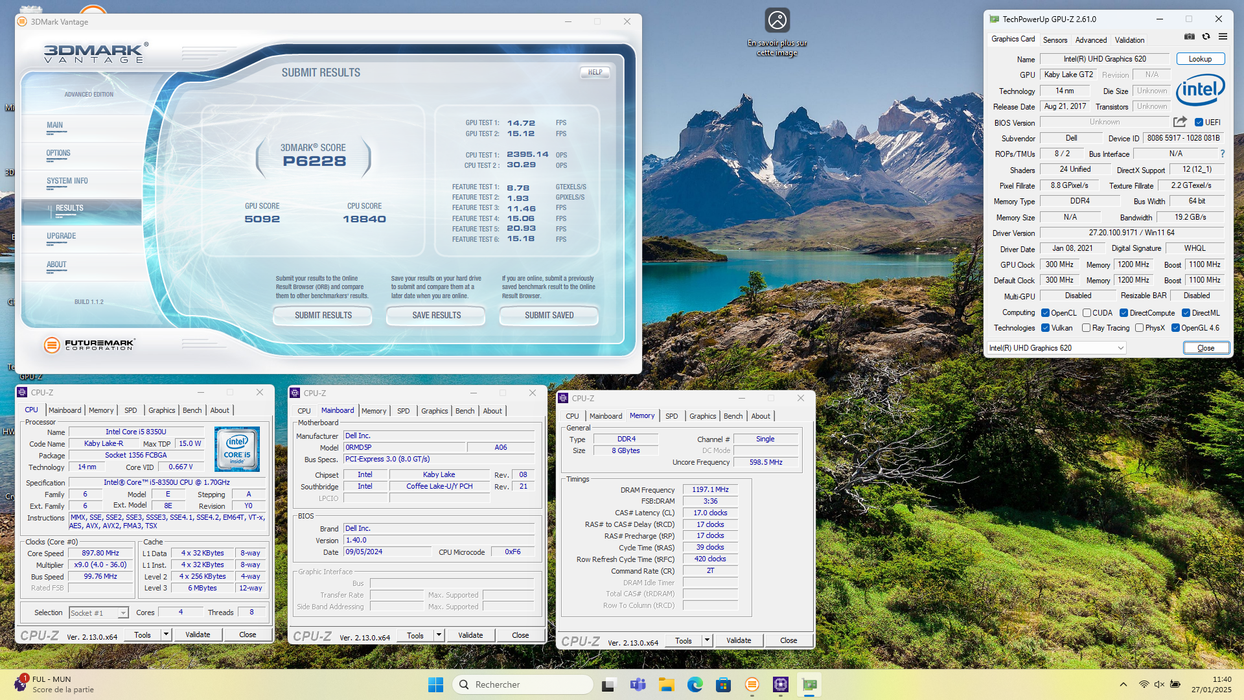Image resolution: width=1244 pixels, height=700 pixels.
Task: Open Microsoft Store from taskbar
Action: click(x=724, y=684)
